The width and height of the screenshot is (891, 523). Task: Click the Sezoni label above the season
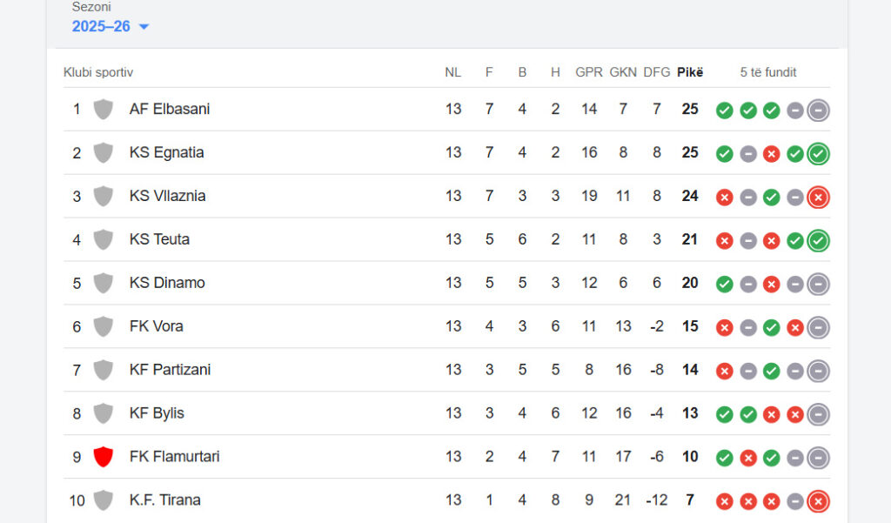coord(91,7)
